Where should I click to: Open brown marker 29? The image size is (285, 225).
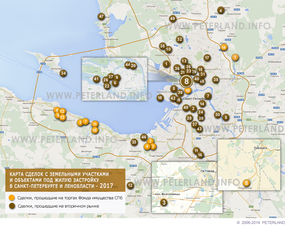(x=194, y=71)
